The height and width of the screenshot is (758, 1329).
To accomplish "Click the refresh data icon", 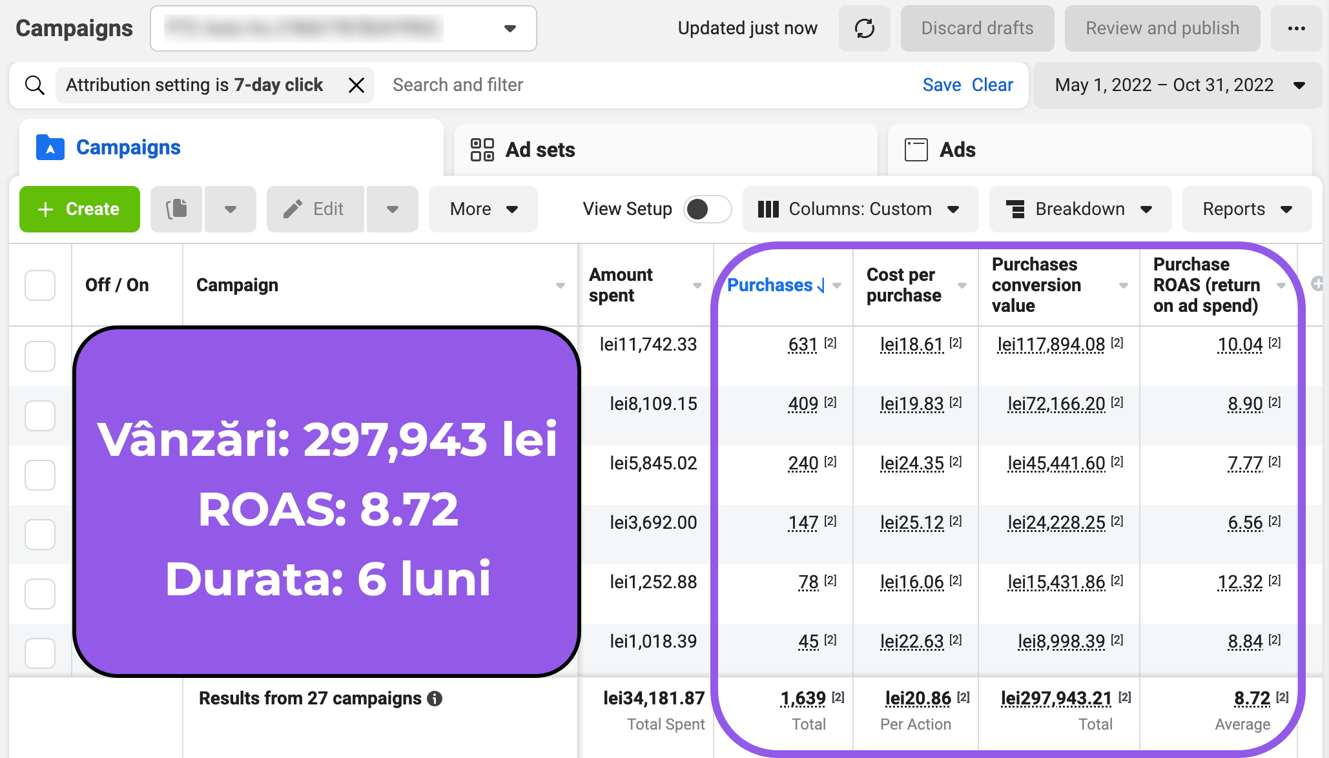I will pos(864,28).
